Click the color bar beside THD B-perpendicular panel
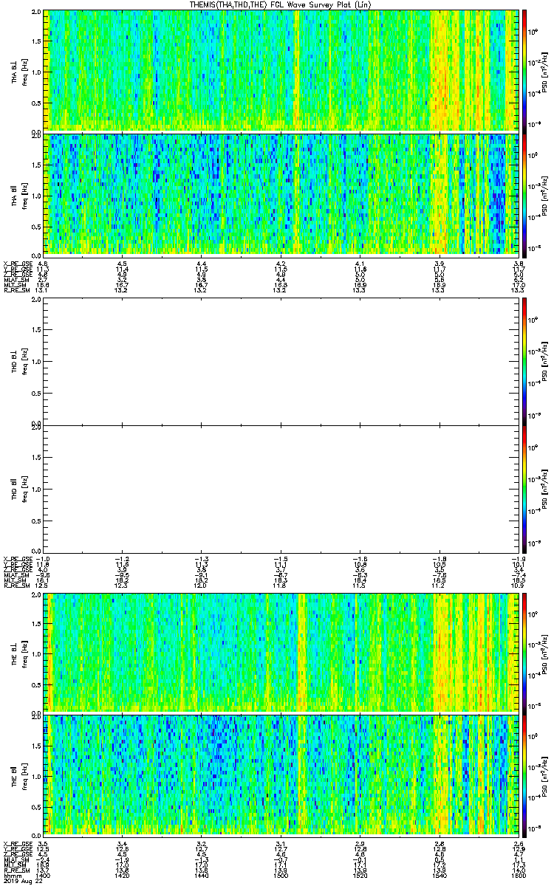Image resolution: width=554 pixels, height=886 pixels. (524, 362)
